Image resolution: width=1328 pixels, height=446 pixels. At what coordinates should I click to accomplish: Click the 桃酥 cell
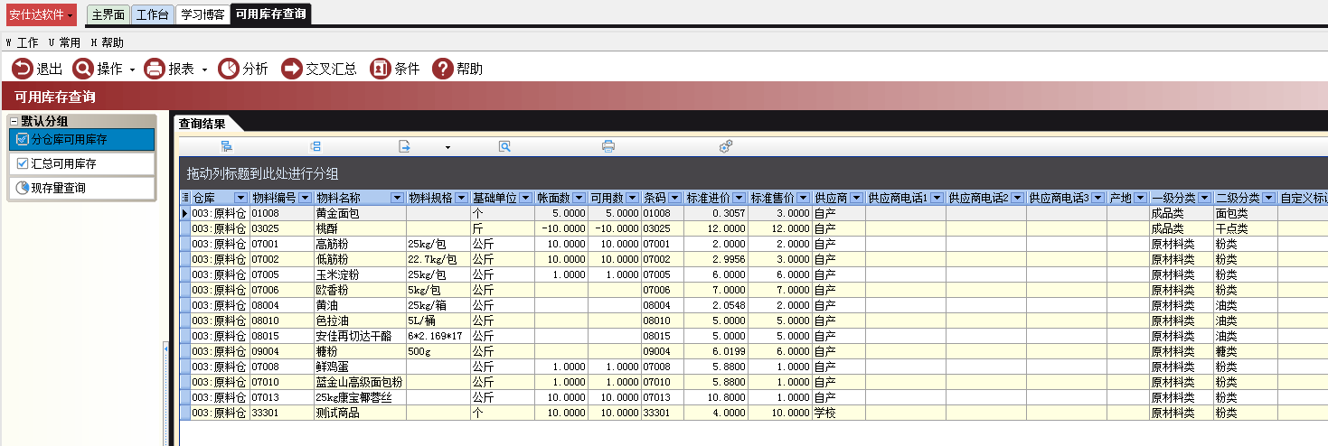(360, 228)
